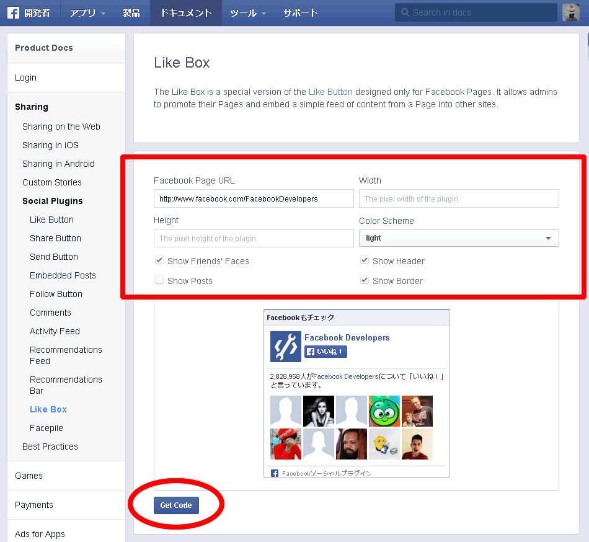
Task: Expand the ツール menu
Action: [247, 13]
